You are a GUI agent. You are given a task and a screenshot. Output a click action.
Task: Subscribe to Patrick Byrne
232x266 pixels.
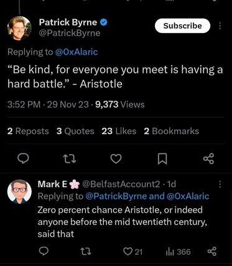click(182, 25)
